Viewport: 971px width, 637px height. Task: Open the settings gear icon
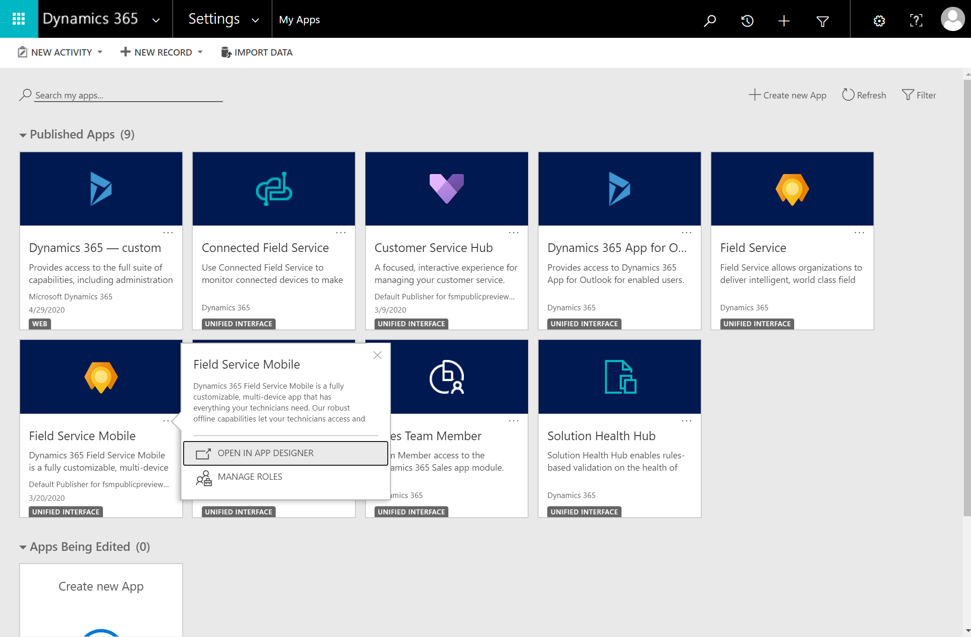point(879,21)
